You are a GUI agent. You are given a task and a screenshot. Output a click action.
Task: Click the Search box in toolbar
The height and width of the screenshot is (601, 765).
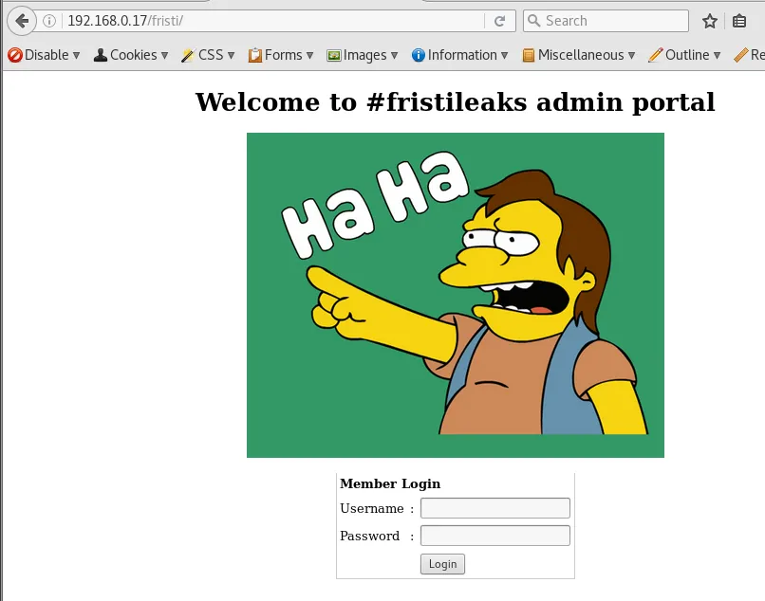(x=606, y=21)
